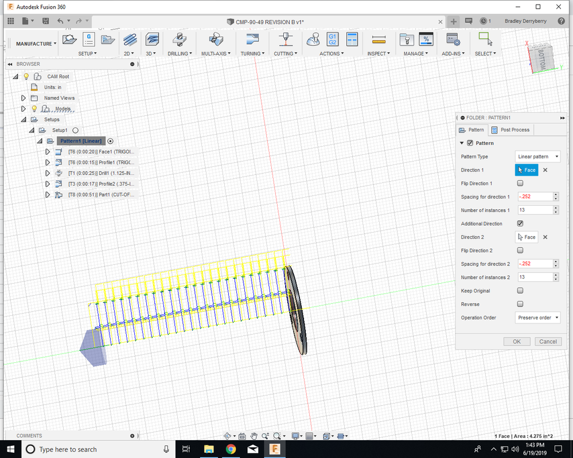
Task: Cancel the pattern dialog
Action: 548,341
